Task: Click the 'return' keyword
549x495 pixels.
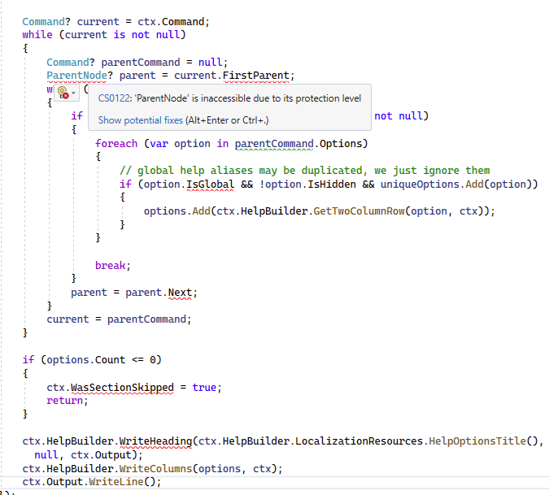Action: pyautogui.click(x=64, y=401)
